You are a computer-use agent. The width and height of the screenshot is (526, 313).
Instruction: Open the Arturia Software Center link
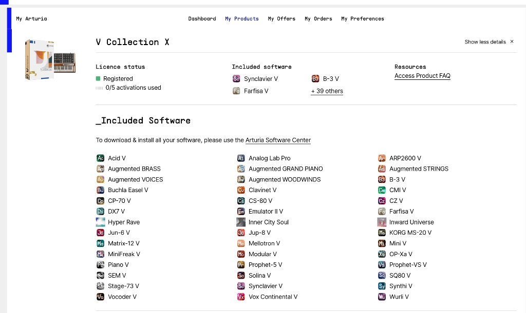point(278,140)
